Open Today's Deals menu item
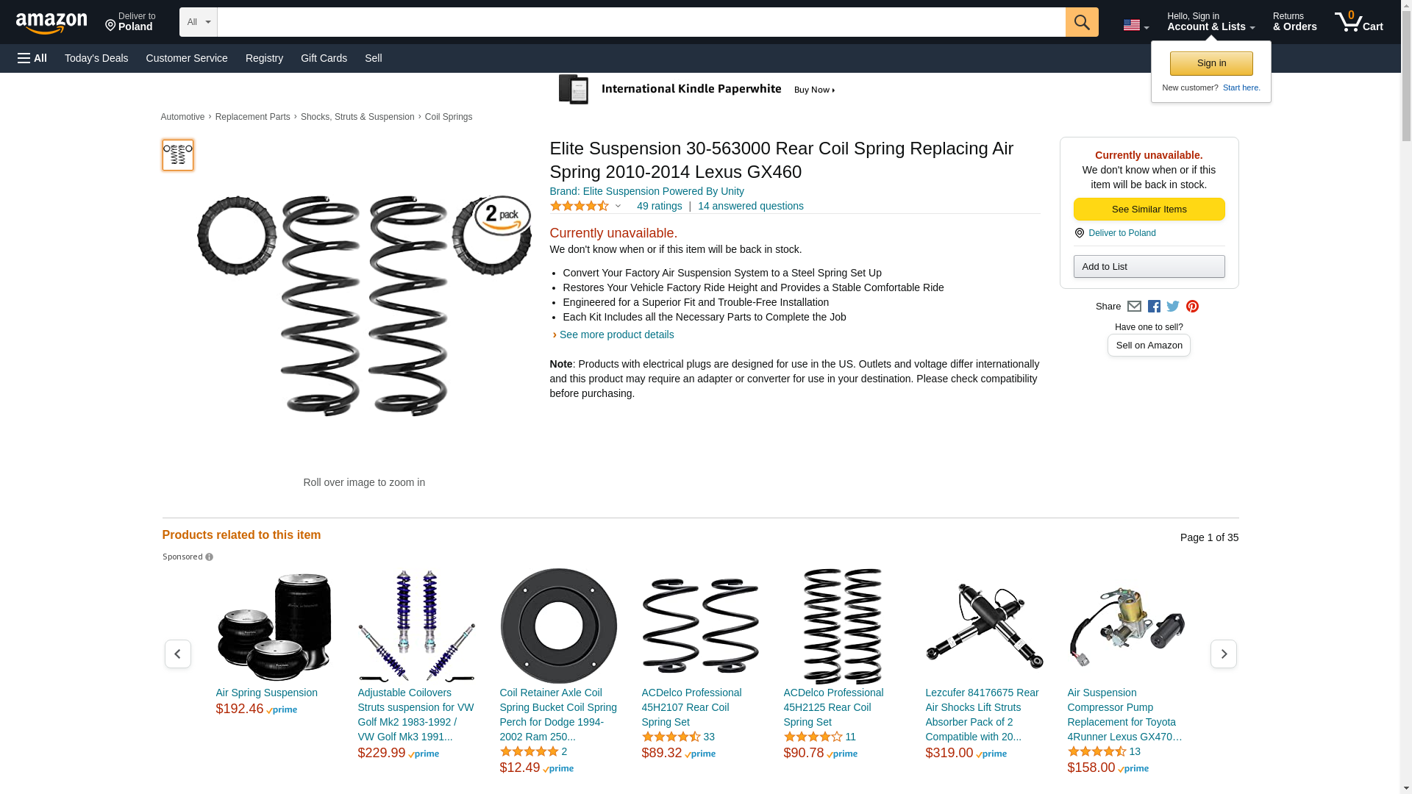The height and width of the screenshot is (794, 1412). pyautogui.click(x=96, y=58)
